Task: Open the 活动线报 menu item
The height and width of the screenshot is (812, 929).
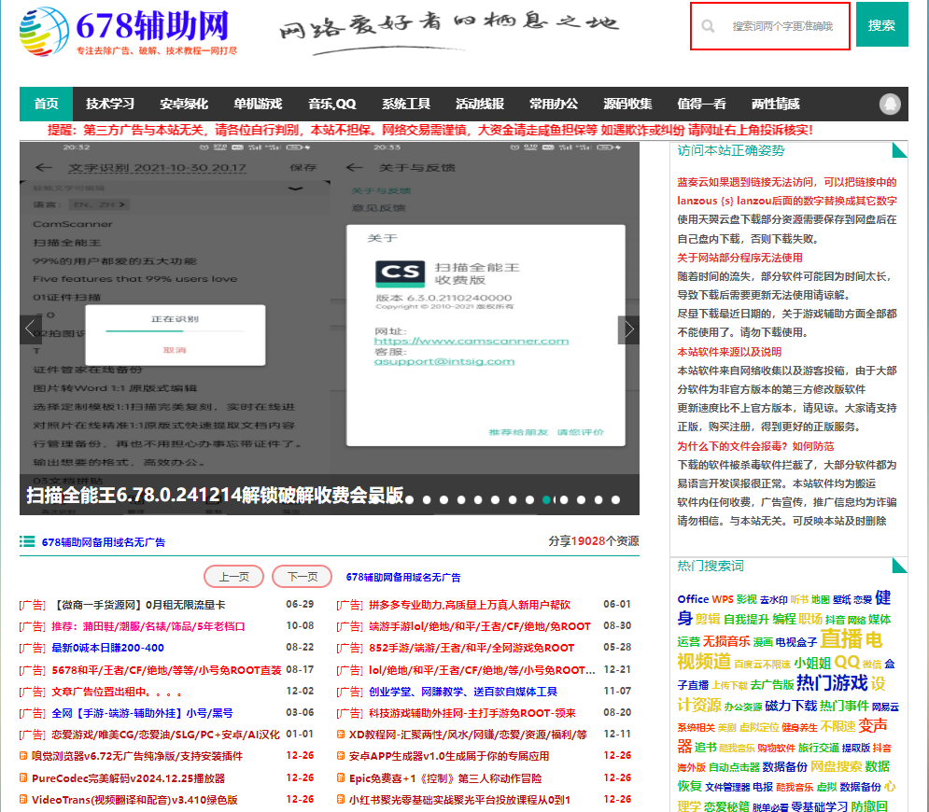Action: coord(480,104)
